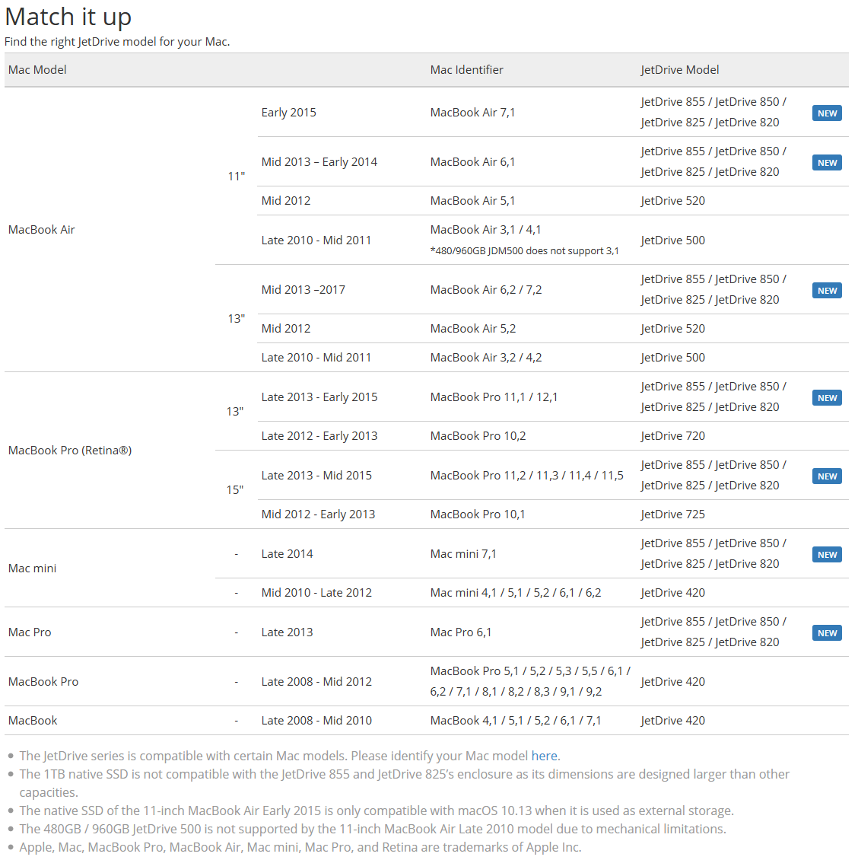Select the 'MacBook Pro (Retina®)' model cell
Viewport: 858px width, 860px height.
(70, 451)
